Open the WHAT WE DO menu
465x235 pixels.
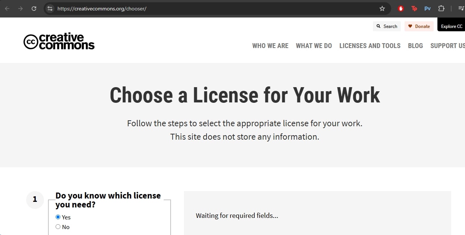(x=314, y=46)
